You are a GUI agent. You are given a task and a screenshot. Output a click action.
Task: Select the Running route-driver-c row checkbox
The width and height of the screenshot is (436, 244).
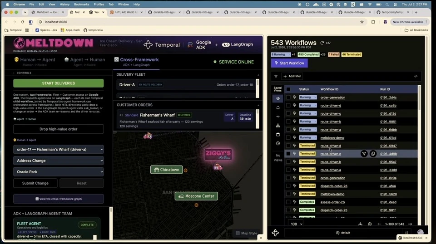(x=288, y=113)
